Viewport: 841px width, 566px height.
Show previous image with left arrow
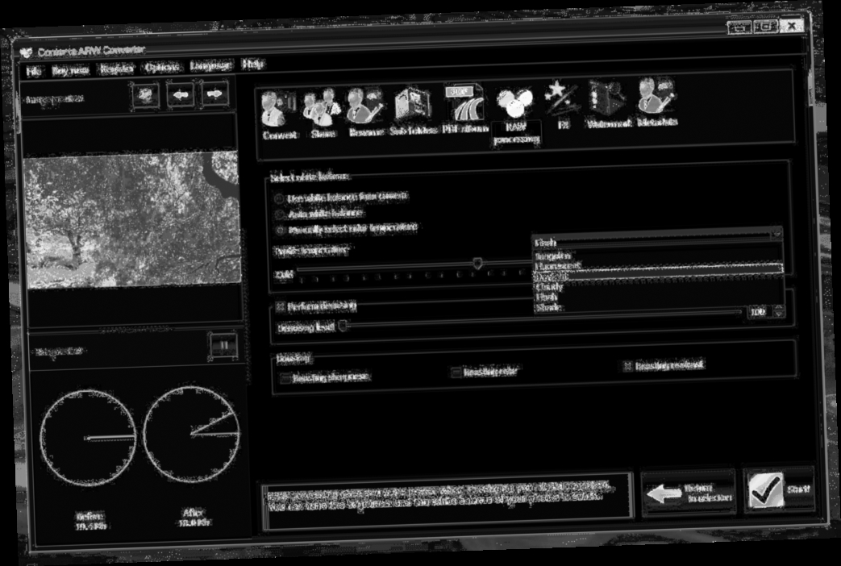tap(181, 95)
